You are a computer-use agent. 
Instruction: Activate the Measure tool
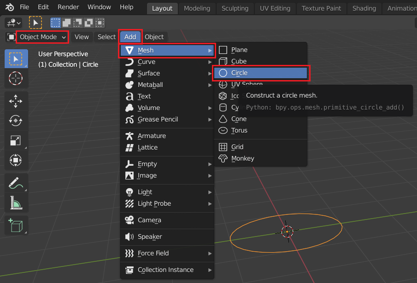click(x=16, y=202)
